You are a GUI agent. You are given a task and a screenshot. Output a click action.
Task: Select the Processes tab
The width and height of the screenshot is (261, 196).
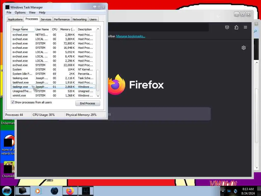32,19
